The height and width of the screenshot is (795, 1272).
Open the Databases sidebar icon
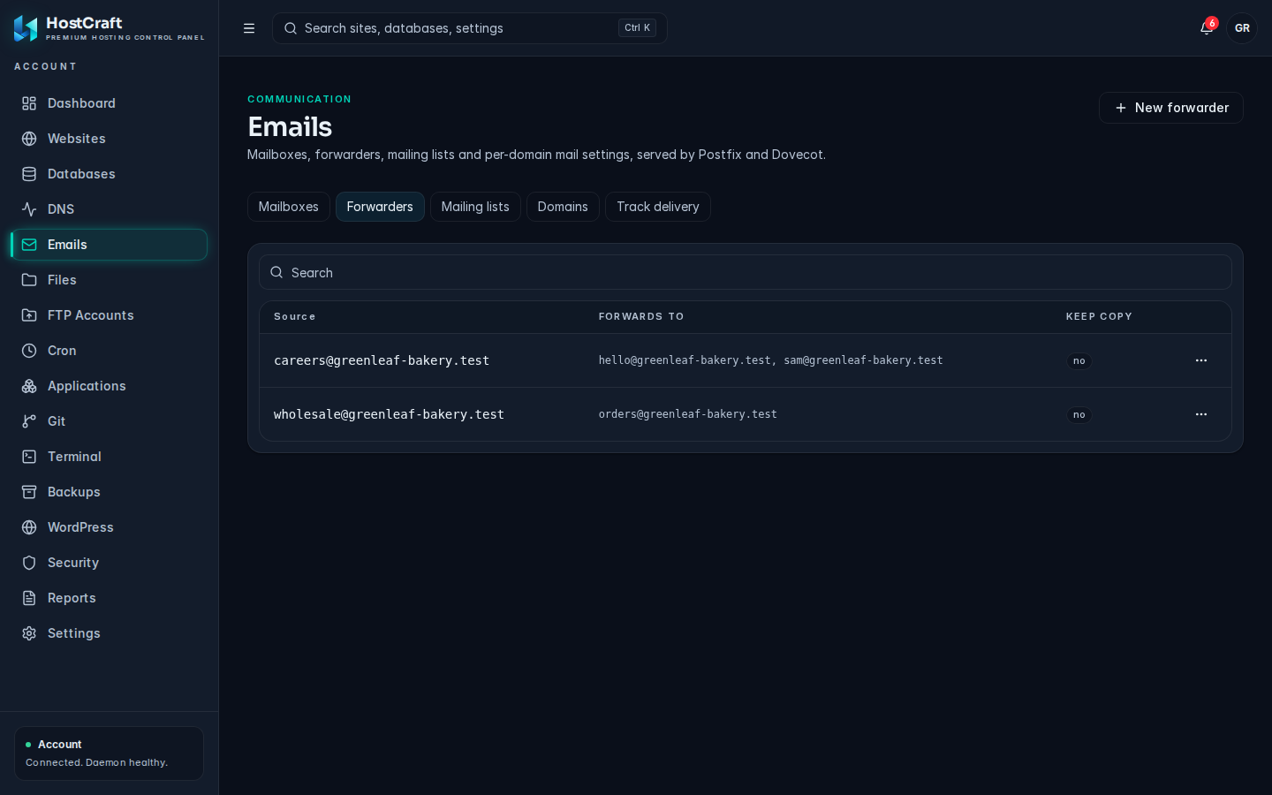pyautogui.click(x=29, y=174)
